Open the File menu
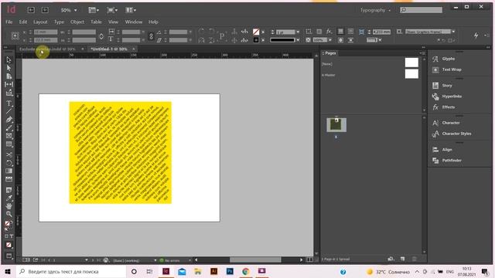Screen dimensions: 495x278 pos(9,22)
